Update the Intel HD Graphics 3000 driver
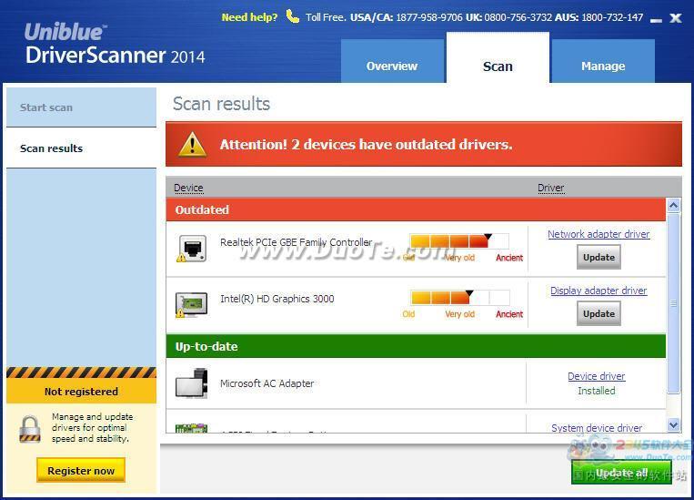The height and width of the screenshot is (500, 694). click(x=598, y=313)
